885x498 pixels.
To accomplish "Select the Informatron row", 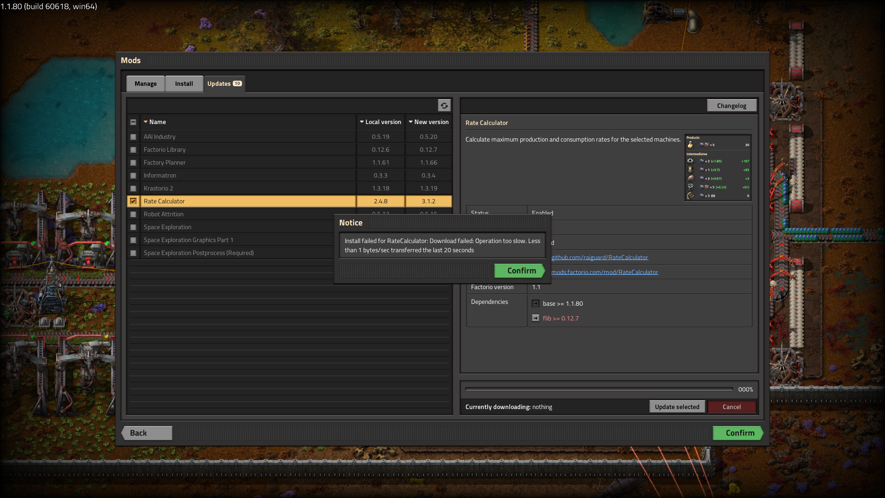I will [289, 176].
